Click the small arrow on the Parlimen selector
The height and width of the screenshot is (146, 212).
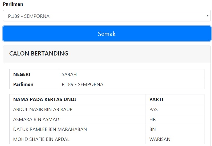pos(207,16)
